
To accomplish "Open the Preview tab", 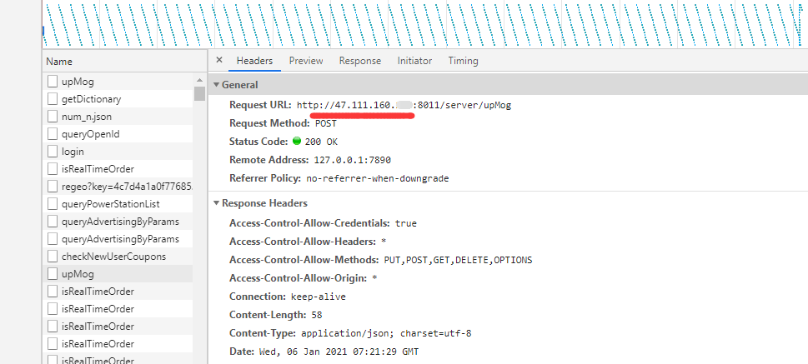I will point(306,61).
